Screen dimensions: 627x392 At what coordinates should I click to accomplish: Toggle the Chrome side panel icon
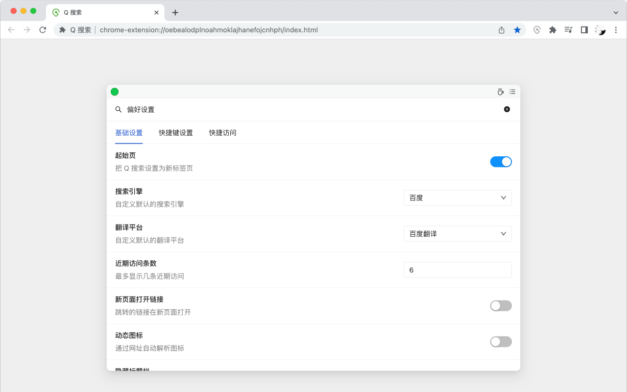click(584, 30)
